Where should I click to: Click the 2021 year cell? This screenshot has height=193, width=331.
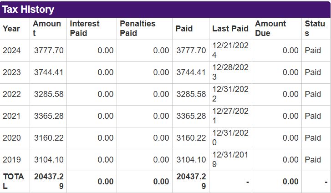pos(12,116)
